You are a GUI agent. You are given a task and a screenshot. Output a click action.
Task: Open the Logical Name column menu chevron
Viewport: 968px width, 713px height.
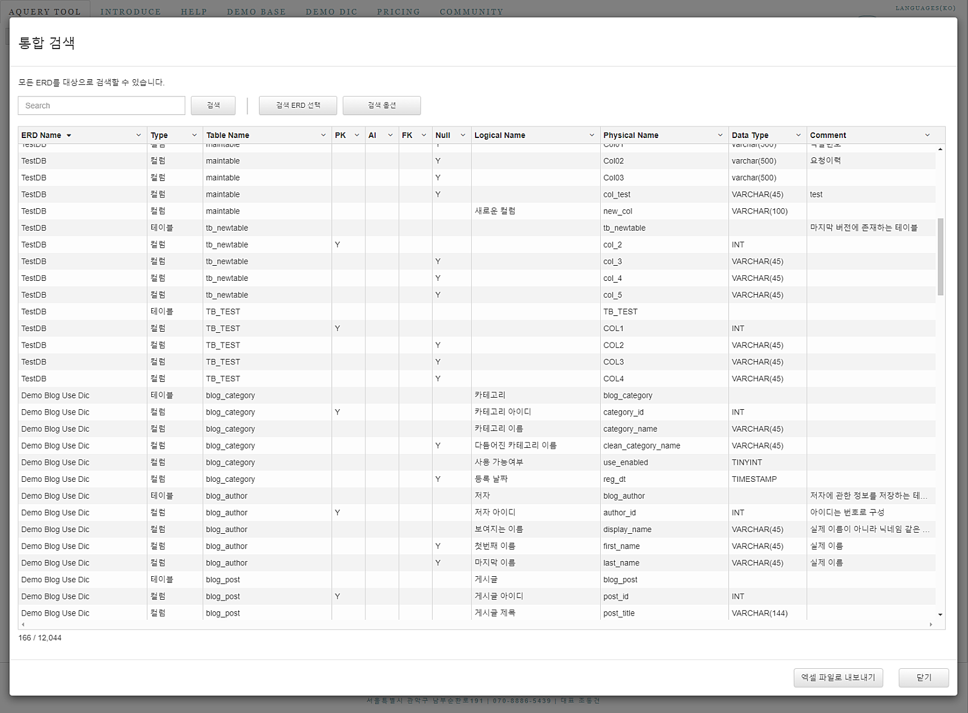pos(592,136)
